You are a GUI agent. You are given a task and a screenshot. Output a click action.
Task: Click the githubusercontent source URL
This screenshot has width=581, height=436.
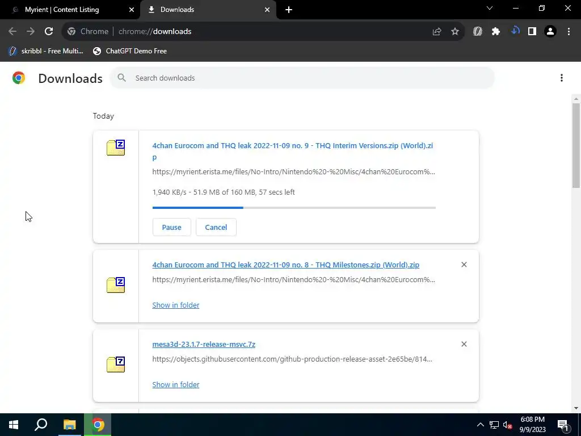click(292, 359)
